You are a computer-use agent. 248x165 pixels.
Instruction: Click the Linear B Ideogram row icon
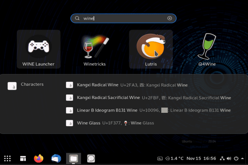coord(69,110)
